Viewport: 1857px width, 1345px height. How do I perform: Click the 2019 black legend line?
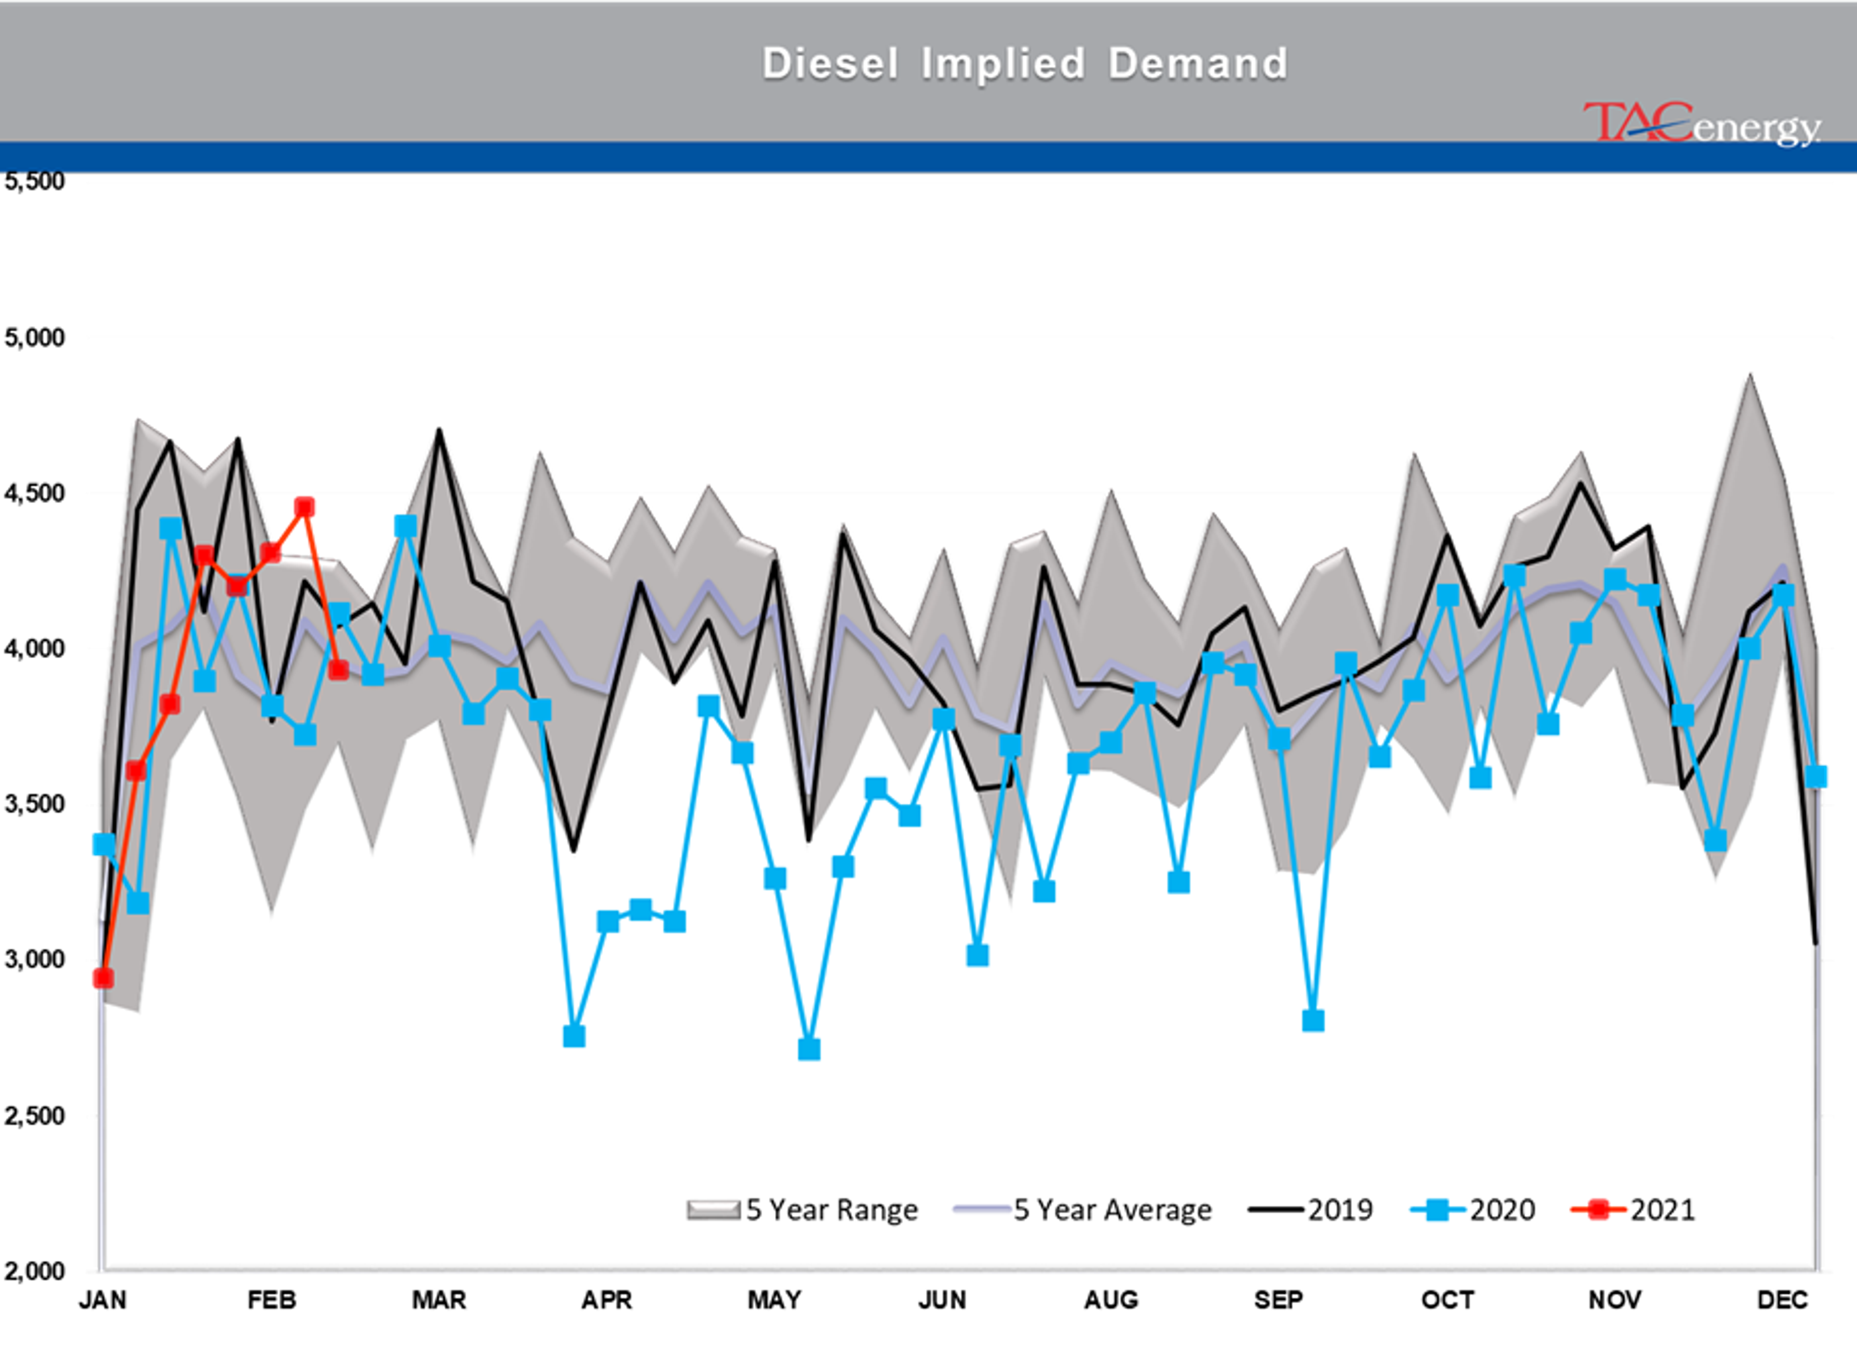(x=1276, y=1209)
